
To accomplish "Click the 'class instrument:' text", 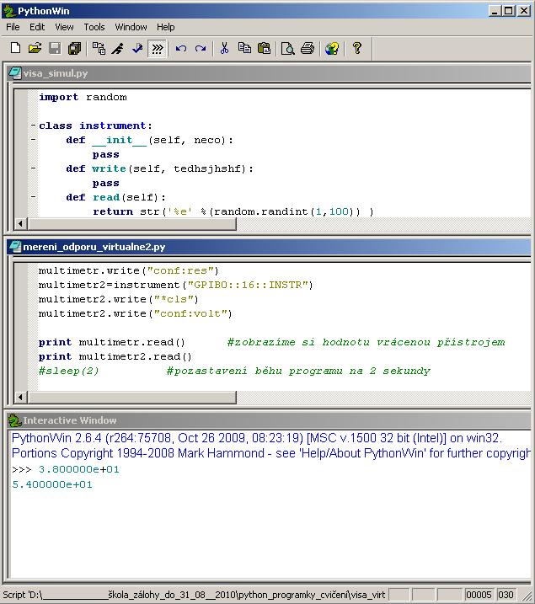I will point(95,126).
